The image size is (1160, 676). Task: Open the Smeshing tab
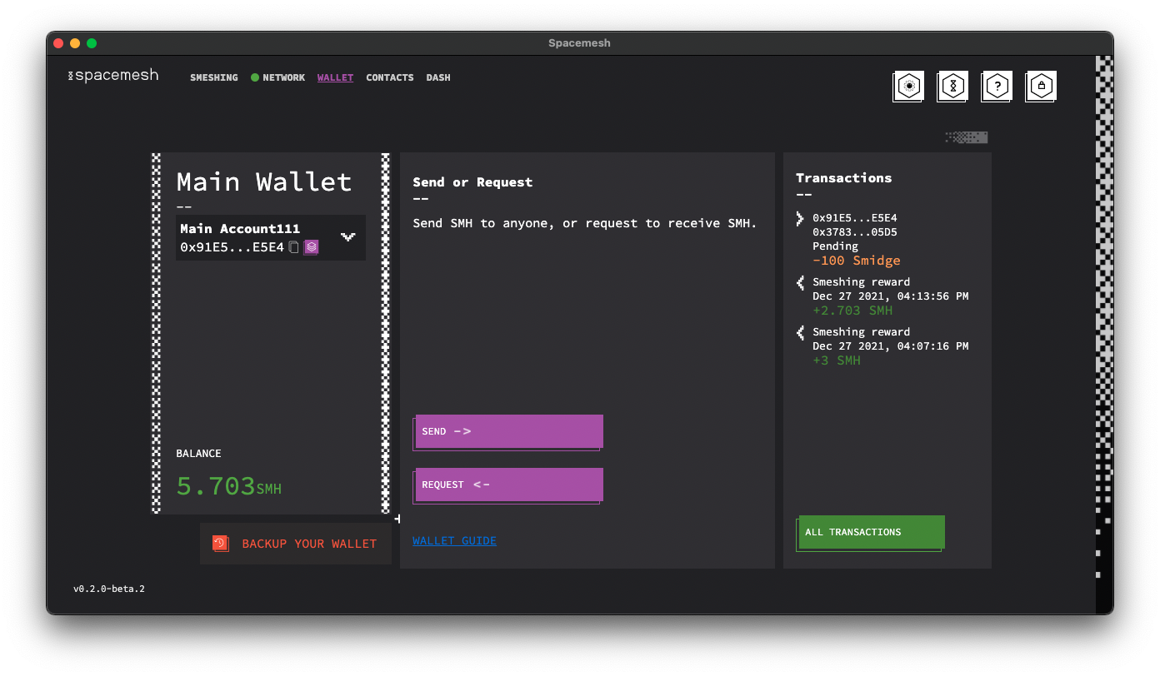coord(214,77)
